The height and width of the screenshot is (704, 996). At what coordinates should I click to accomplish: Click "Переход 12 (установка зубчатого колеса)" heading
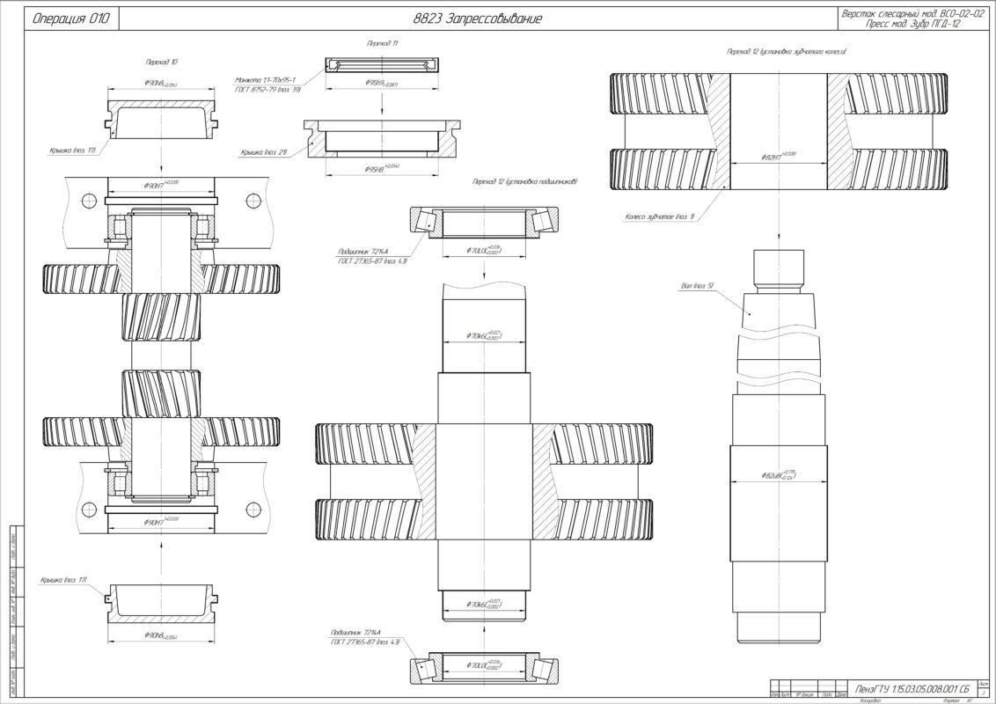[x=786, y=53]
